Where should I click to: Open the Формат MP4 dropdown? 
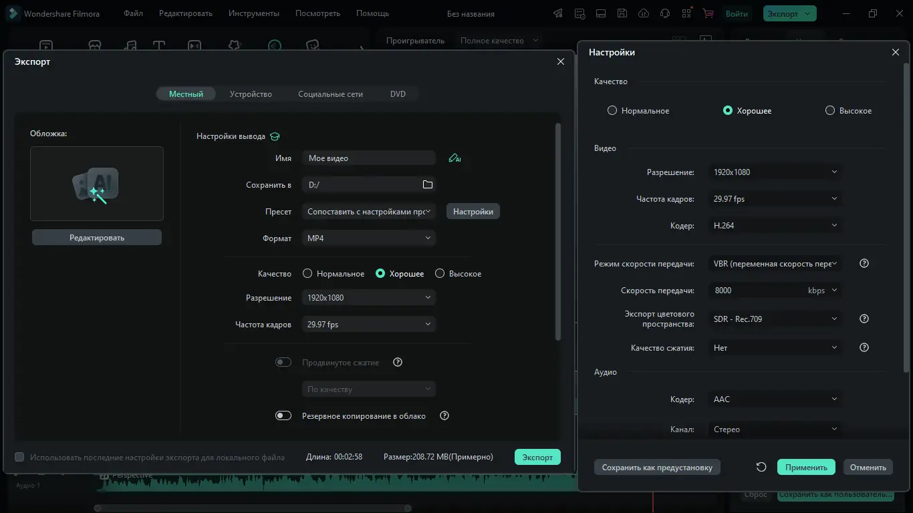369,238
